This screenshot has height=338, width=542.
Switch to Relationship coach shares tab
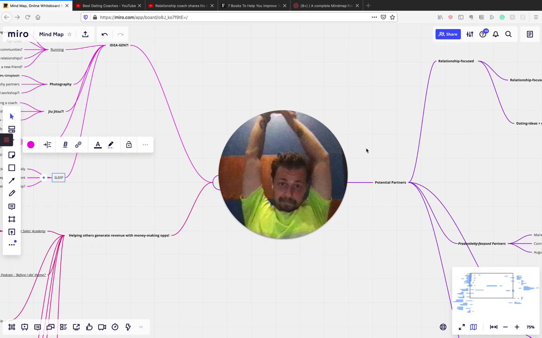tap(182, 6)
